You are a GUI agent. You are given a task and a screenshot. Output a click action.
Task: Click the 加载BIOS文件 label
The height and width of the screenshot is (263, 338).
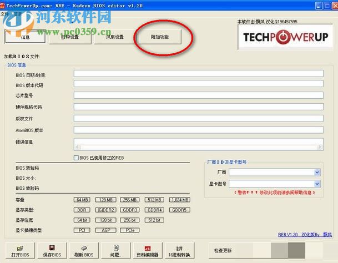[x=22, y=57]
